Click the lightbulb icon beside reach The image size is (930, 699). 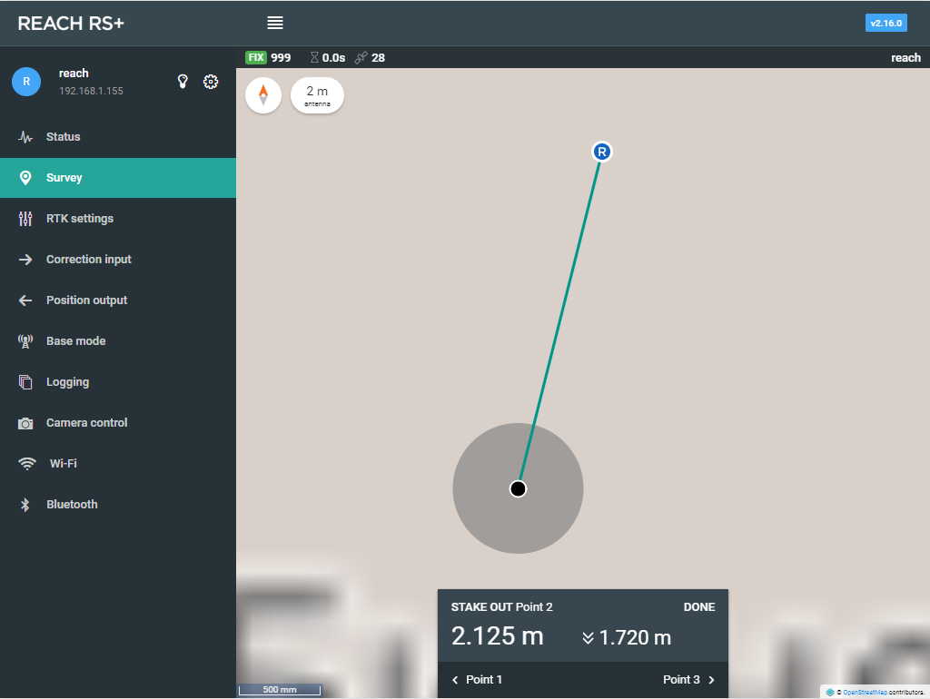[183, 82]
